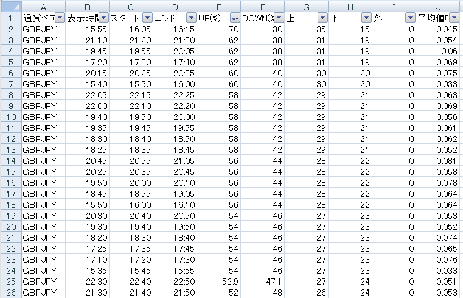This screenshot has width=463, height=298.
Task: Open filter dropdown for 下 column
Action: click(366, 18)
